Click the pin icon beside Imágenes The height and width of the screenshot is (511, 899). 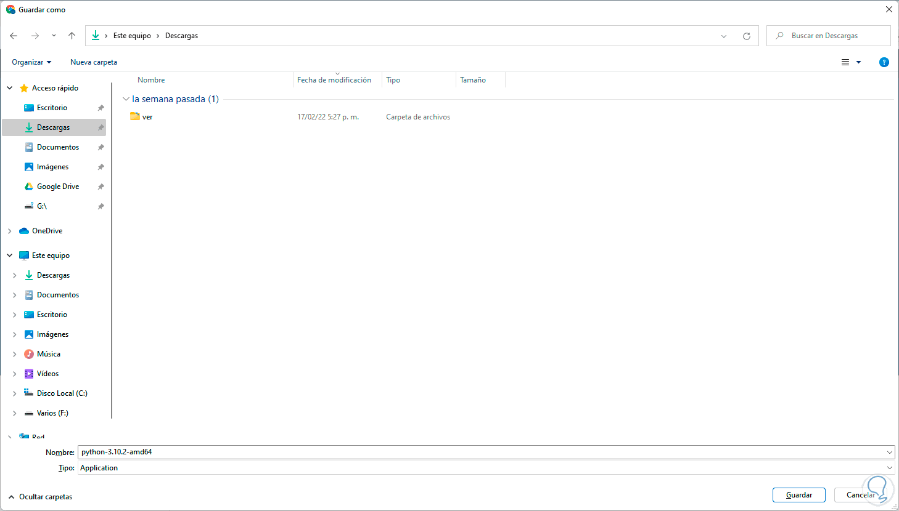pyautogui.click(x=101, y=167)
